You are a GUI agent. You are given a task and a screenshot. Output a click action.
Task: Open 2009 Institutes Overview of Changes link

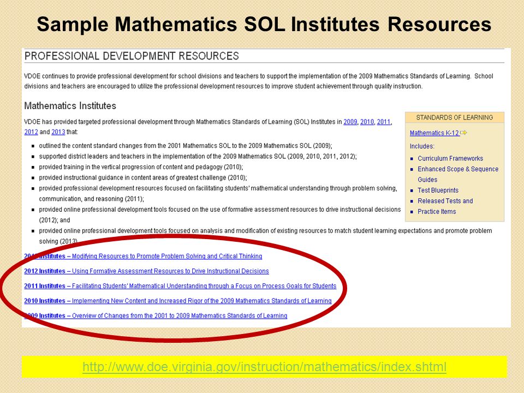(156, 316)
